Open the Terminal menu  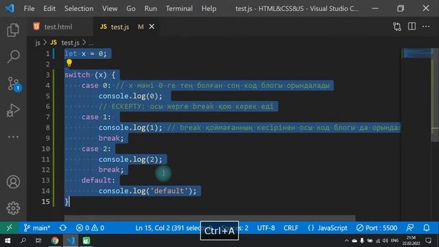[179, 9]
